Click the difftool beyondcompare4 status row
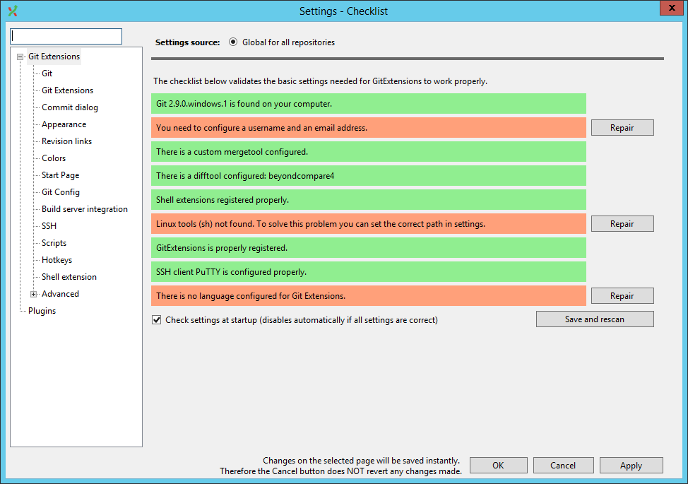Image resolution: width=688 pixels, height=484 pixels. [x=369, y=175]
